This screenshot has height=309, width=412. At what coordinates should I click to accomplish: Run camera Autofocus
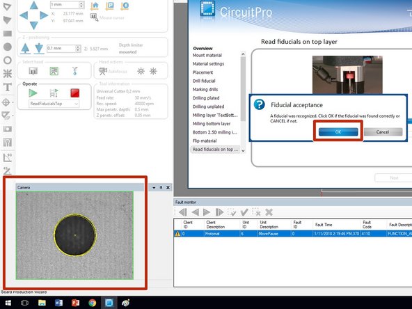tap(113, 71)
